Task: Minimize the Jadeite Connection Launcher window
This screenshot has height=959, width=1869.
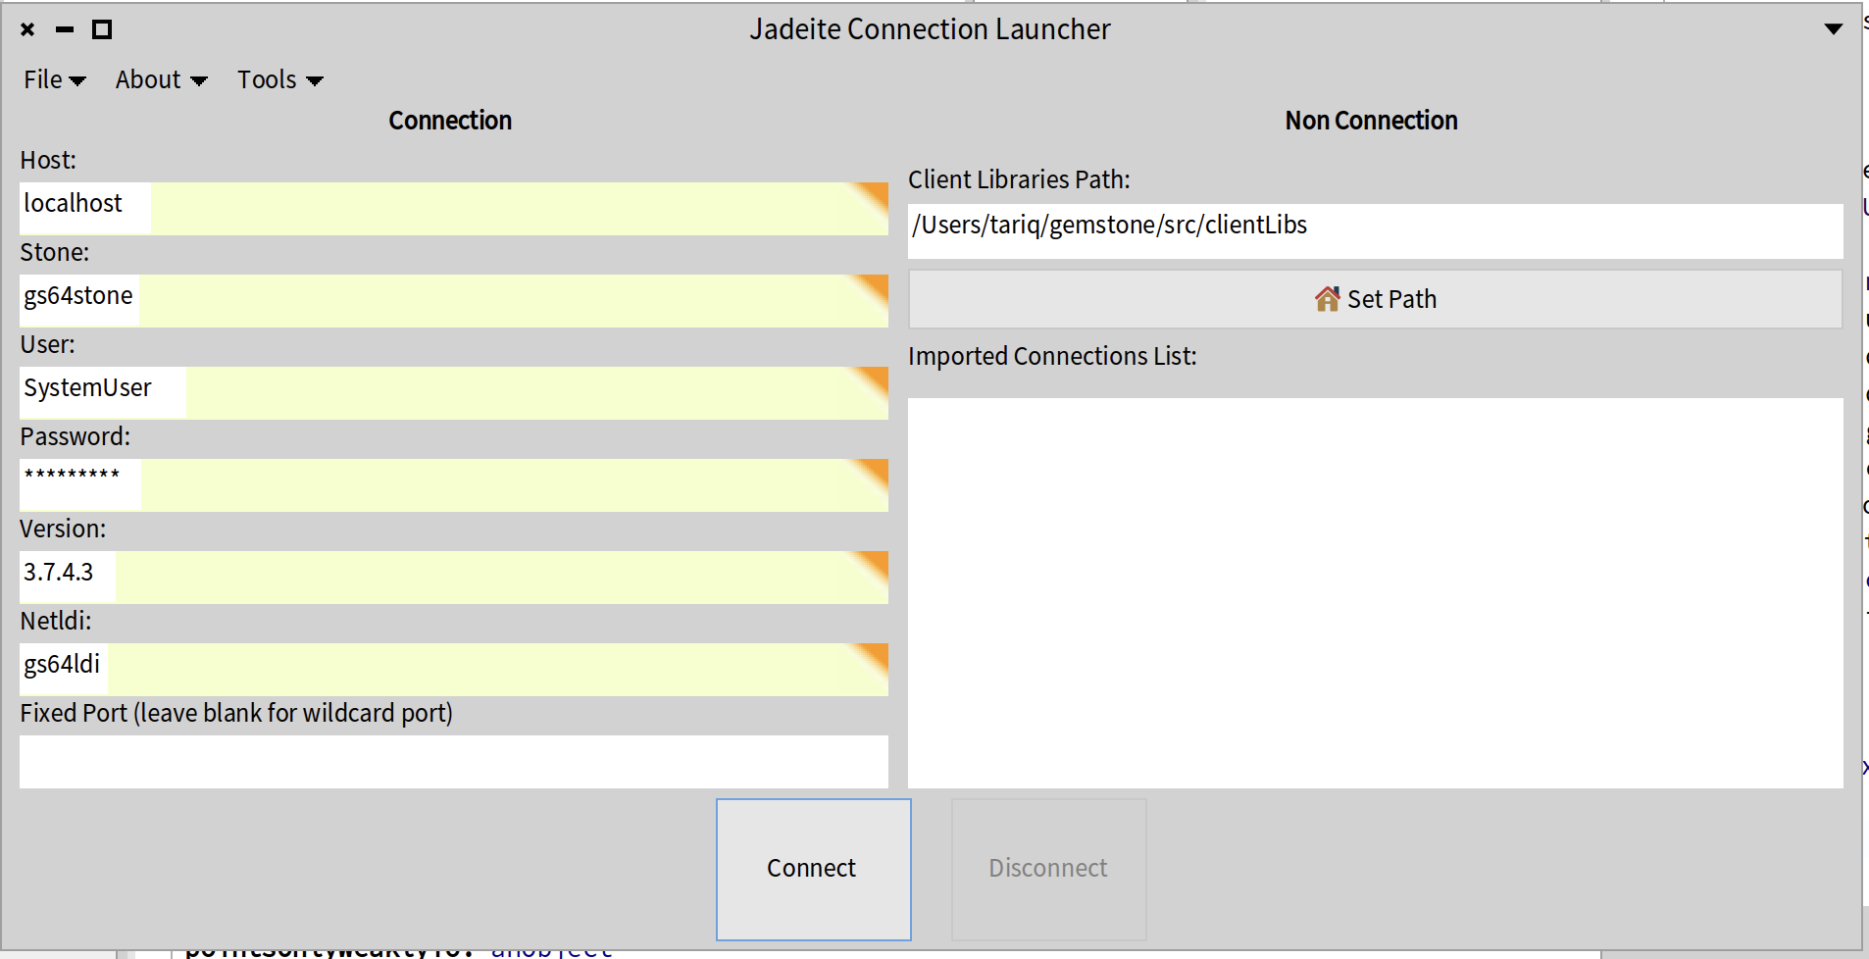Action: 65,29
